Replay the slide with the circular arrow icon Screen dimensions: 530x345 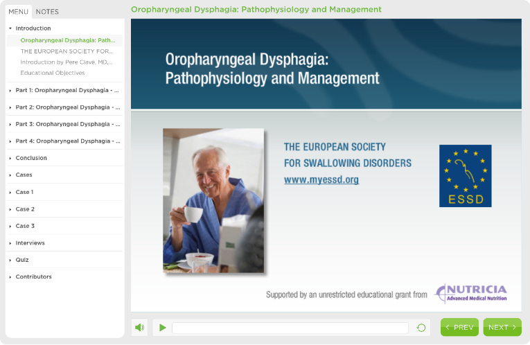pos(421,328)
